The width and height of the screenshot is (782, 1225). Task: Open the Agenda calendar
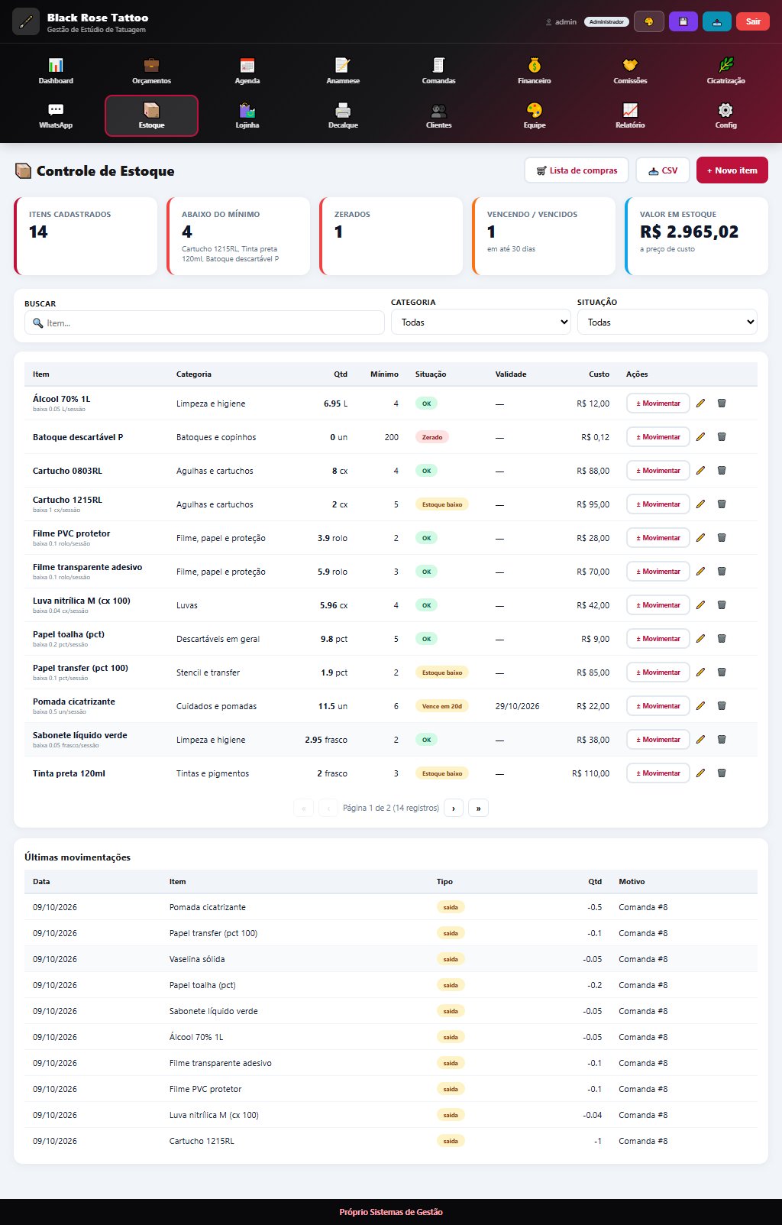[x=247, y=71]
